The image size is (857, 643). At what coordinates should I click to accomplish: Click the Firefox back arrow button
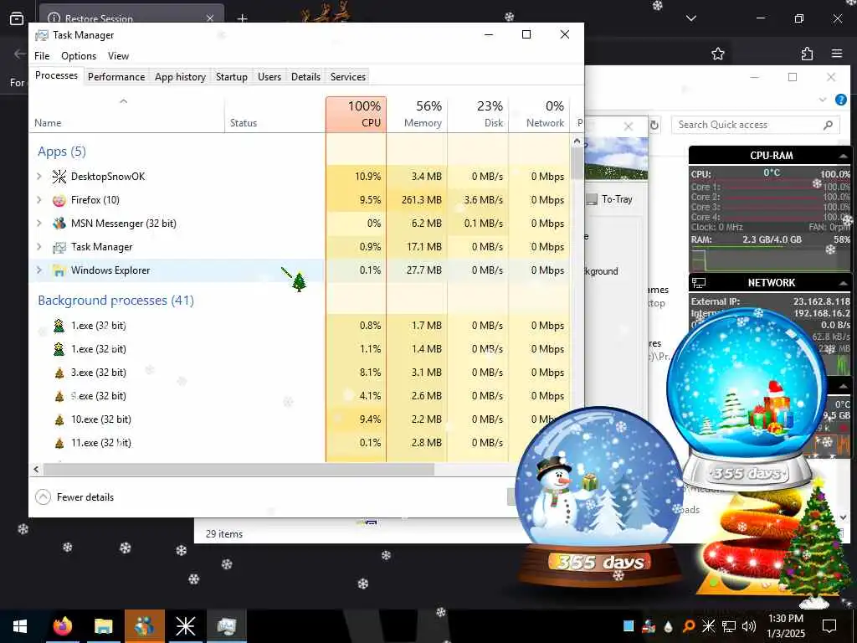pyautogui.click(x=20, y=54)
